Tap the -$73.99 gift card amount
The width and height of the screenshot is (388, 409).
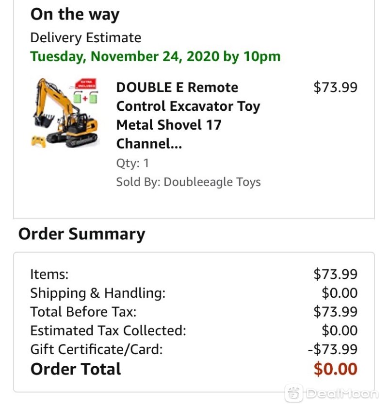[332, 349]
